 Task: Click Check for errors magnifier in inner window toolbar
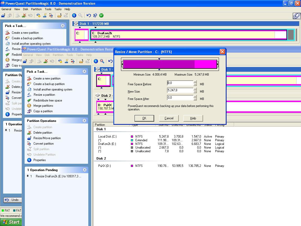tap(102, 61)
